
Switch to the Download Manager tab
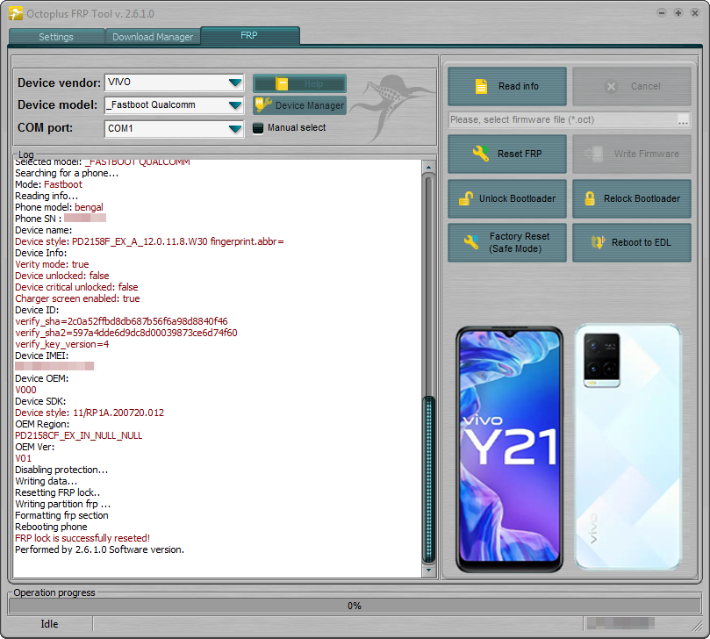(153, 37)
